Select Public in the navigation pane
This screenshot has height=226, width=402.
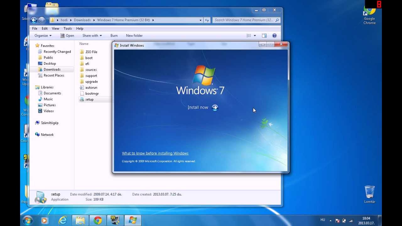point(48,58)
